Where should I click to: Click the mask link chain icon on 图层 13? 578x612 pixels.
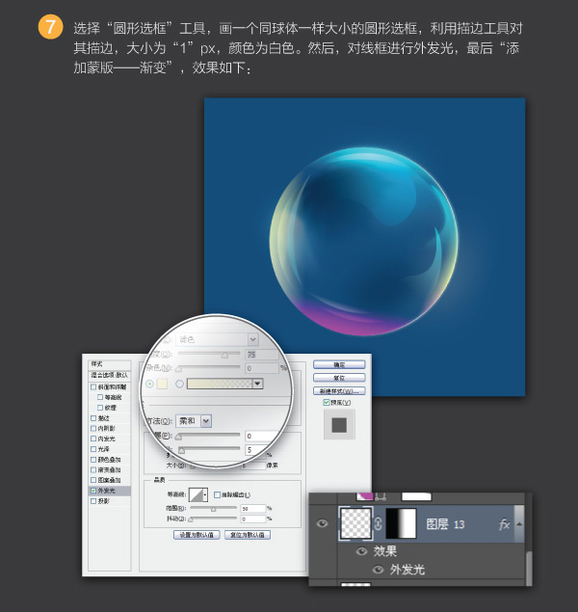377,524
